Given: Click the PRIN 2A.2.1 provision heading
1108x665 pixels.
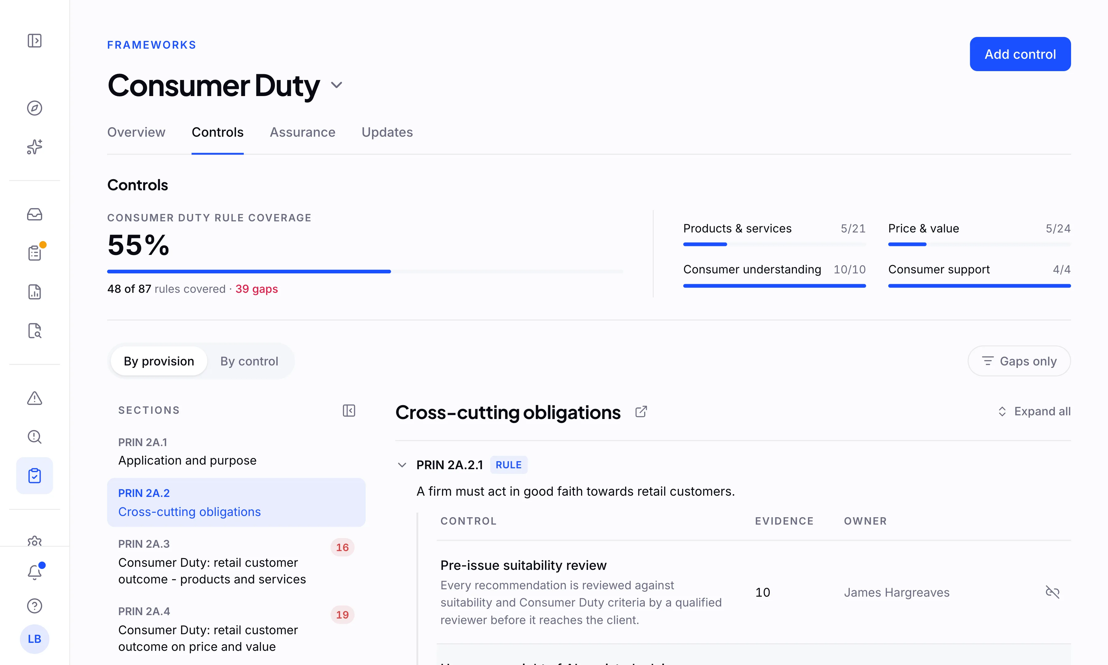Looking at the screenshot, I should coord(450,465).
